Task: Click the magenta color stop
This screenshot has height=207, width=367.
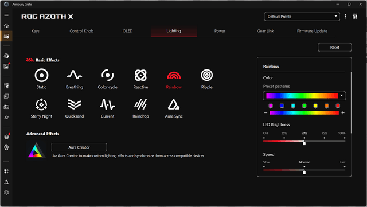Action: [271, 106]
